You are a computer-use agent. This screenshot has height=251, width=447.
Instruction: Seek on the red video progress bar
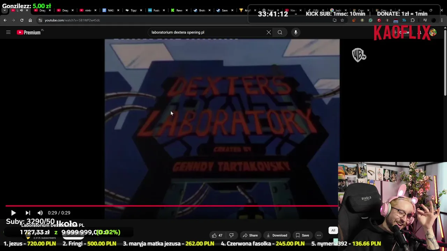[171, 206]
